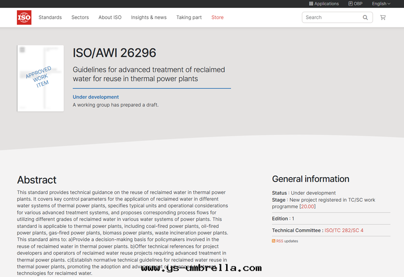This screenshot has width=404, height=277.
Task: Click the search magnifier icon
Action: click(365, 17)
